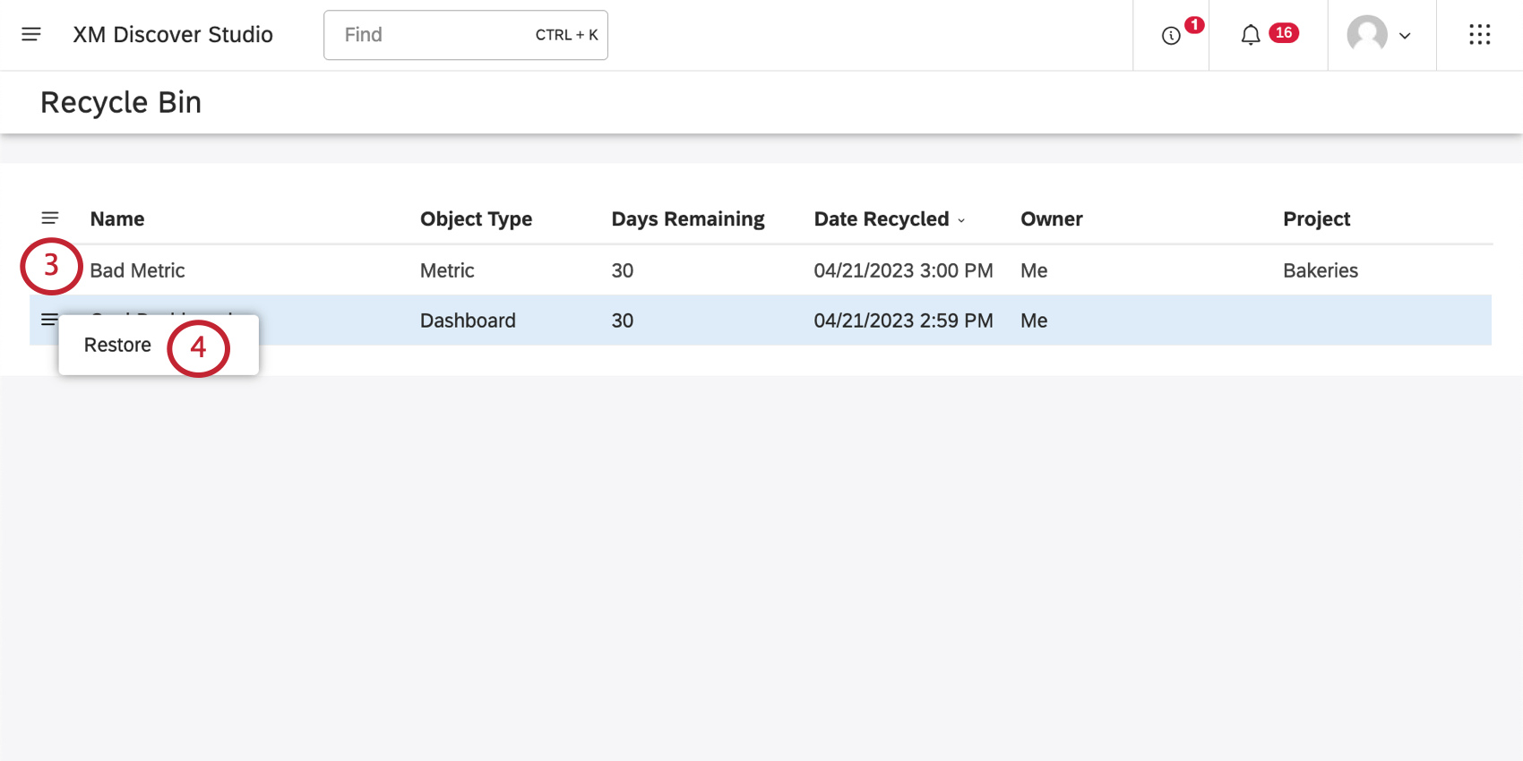Sort by the Project column header
1523x761 pixels.
(1317, 219)
